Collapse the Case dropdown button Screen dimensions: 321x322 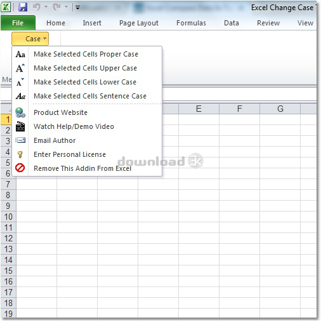point(30,39)
